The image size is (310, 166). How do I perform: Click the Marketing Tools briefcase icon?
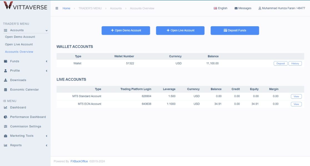pos(6,136)
